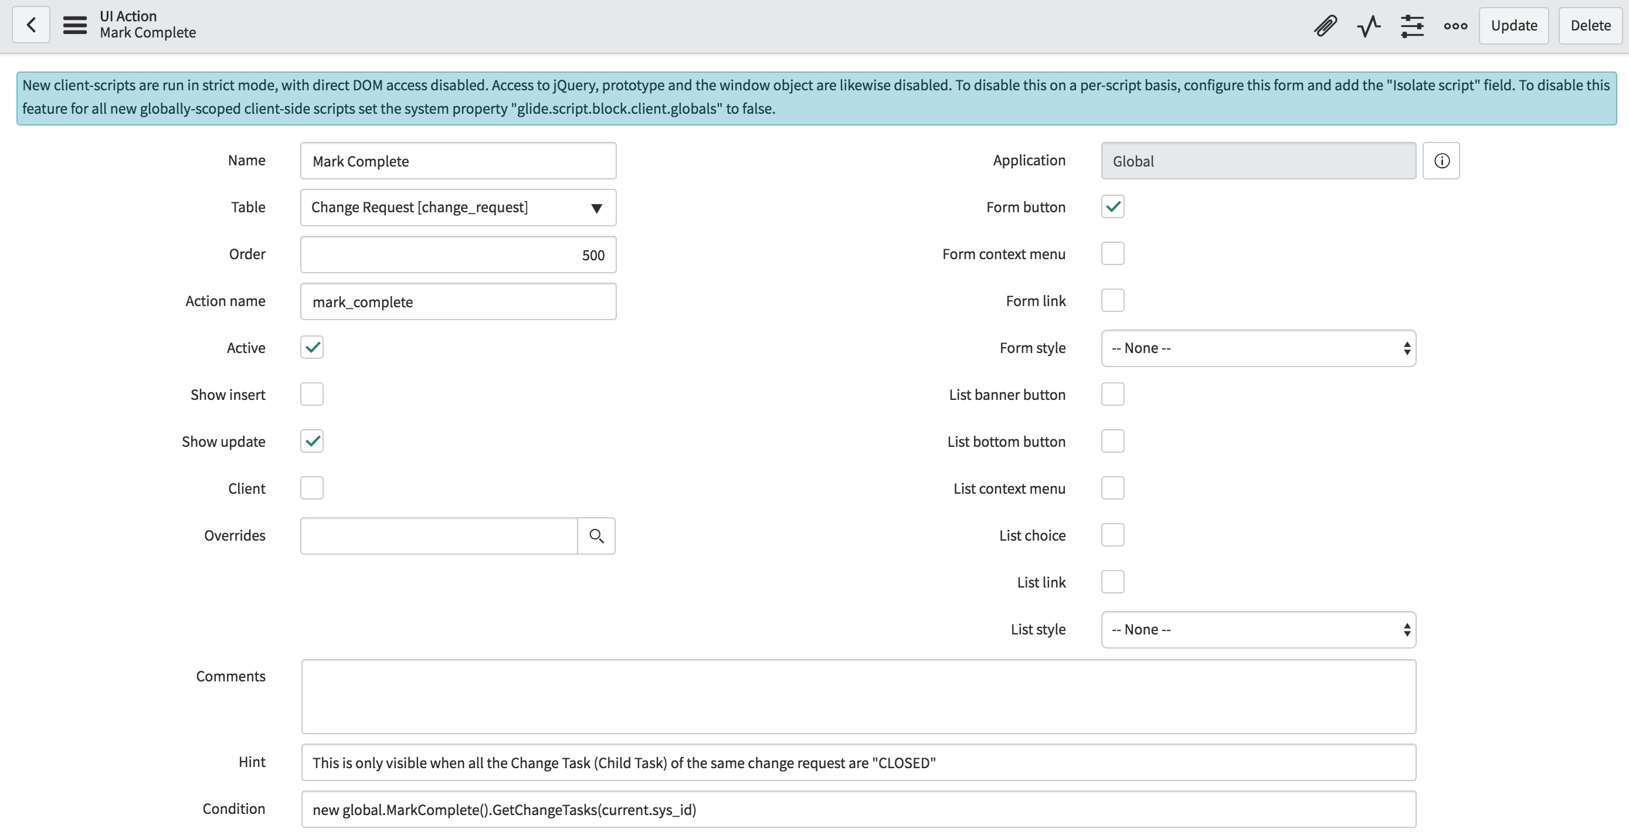Screen dimensions: 1629x835
Task: Click the Action name field
Action: [458, 301]
